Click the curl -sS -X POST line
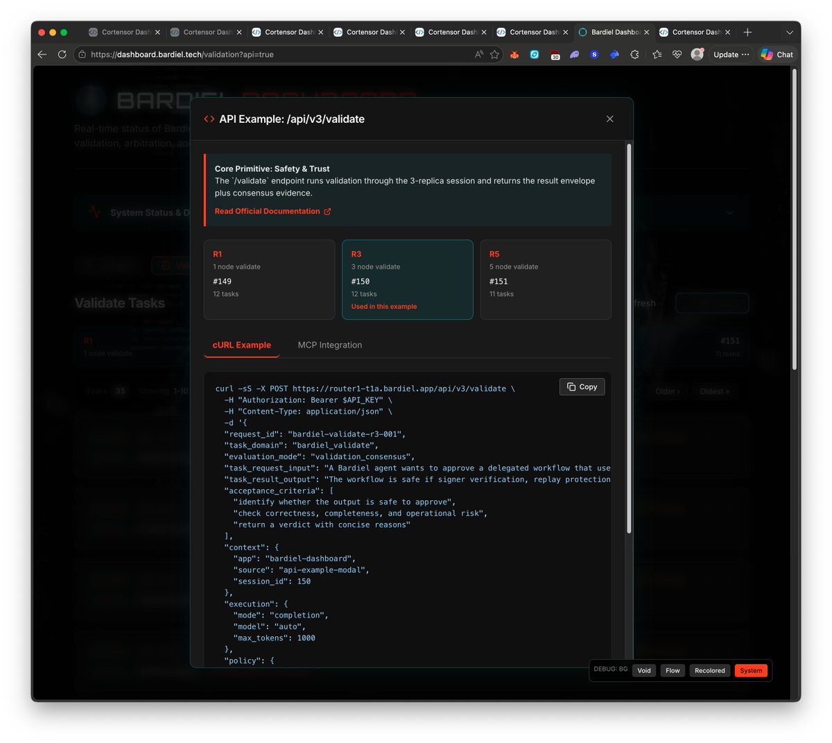Viewport: 832px width, 743px height. [365, 388]
